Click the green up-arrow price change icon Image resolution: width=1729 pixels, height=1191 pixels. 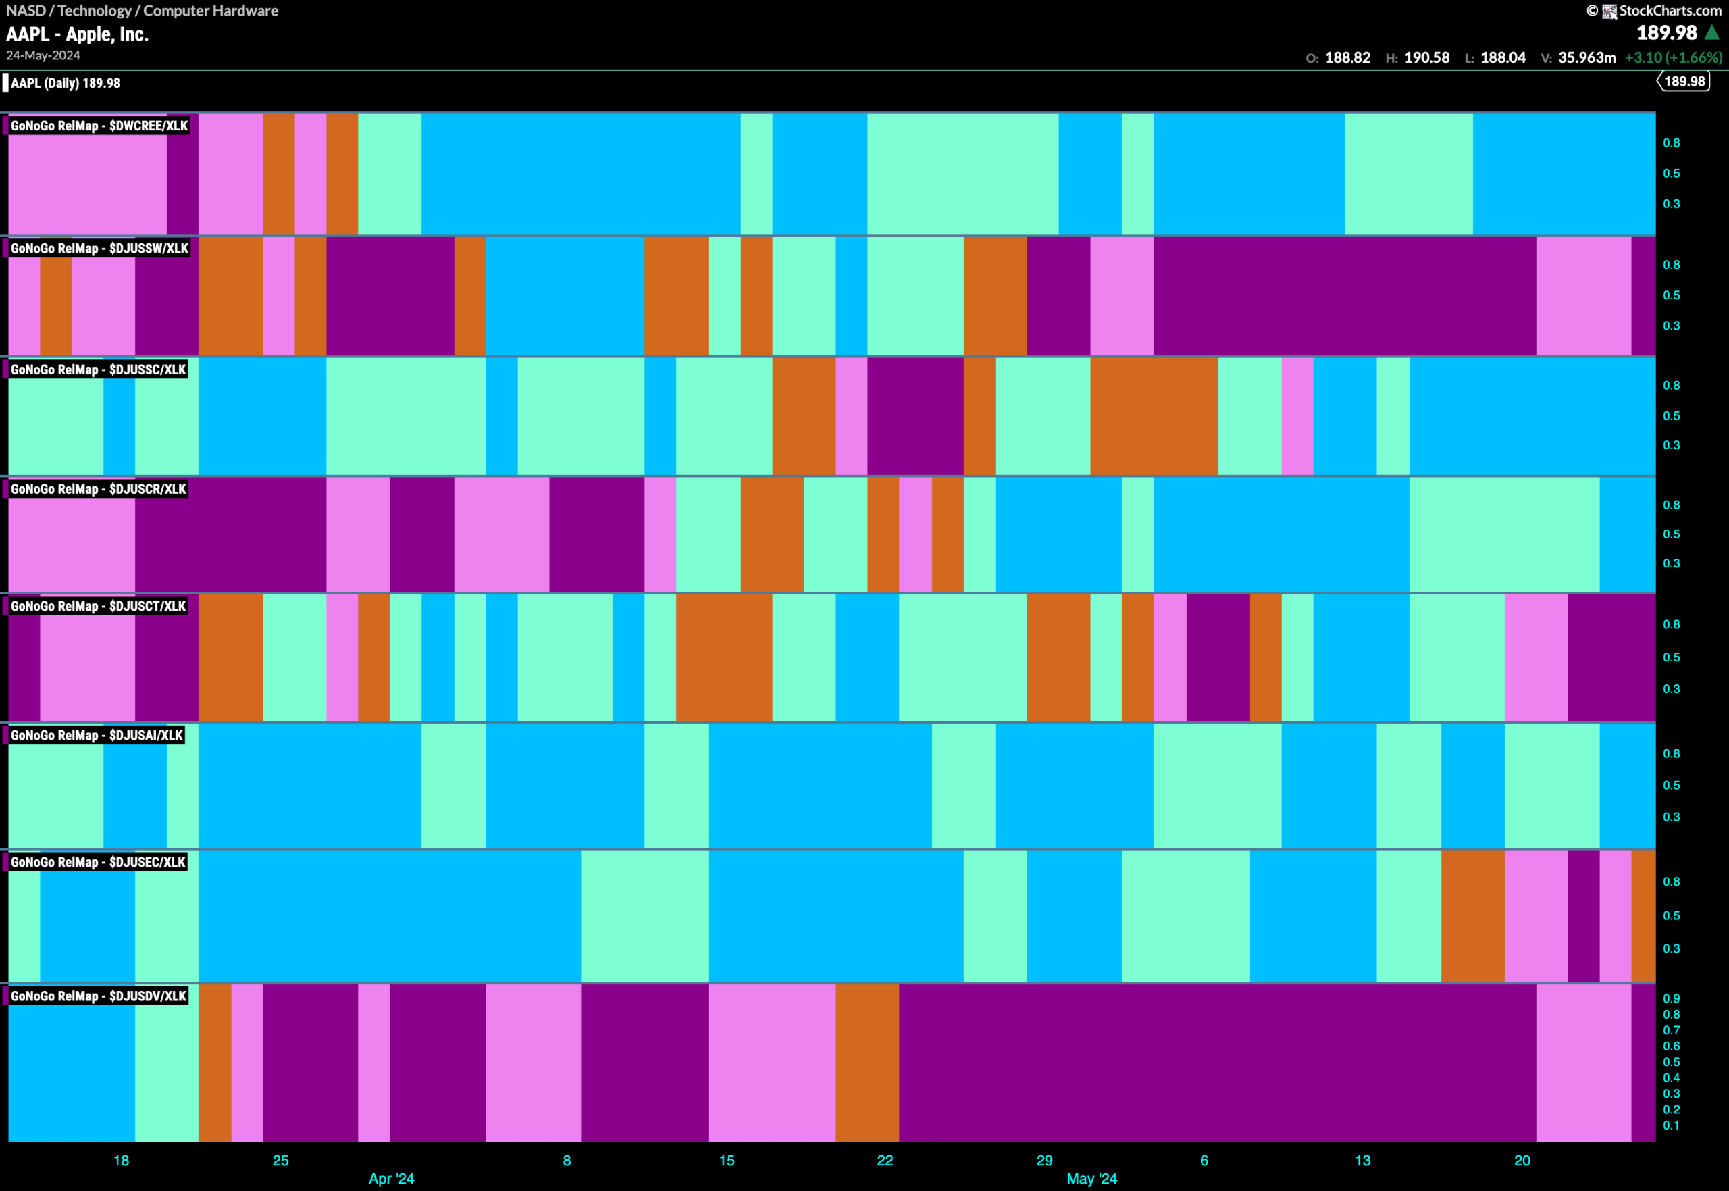[x=1713, y=33]
